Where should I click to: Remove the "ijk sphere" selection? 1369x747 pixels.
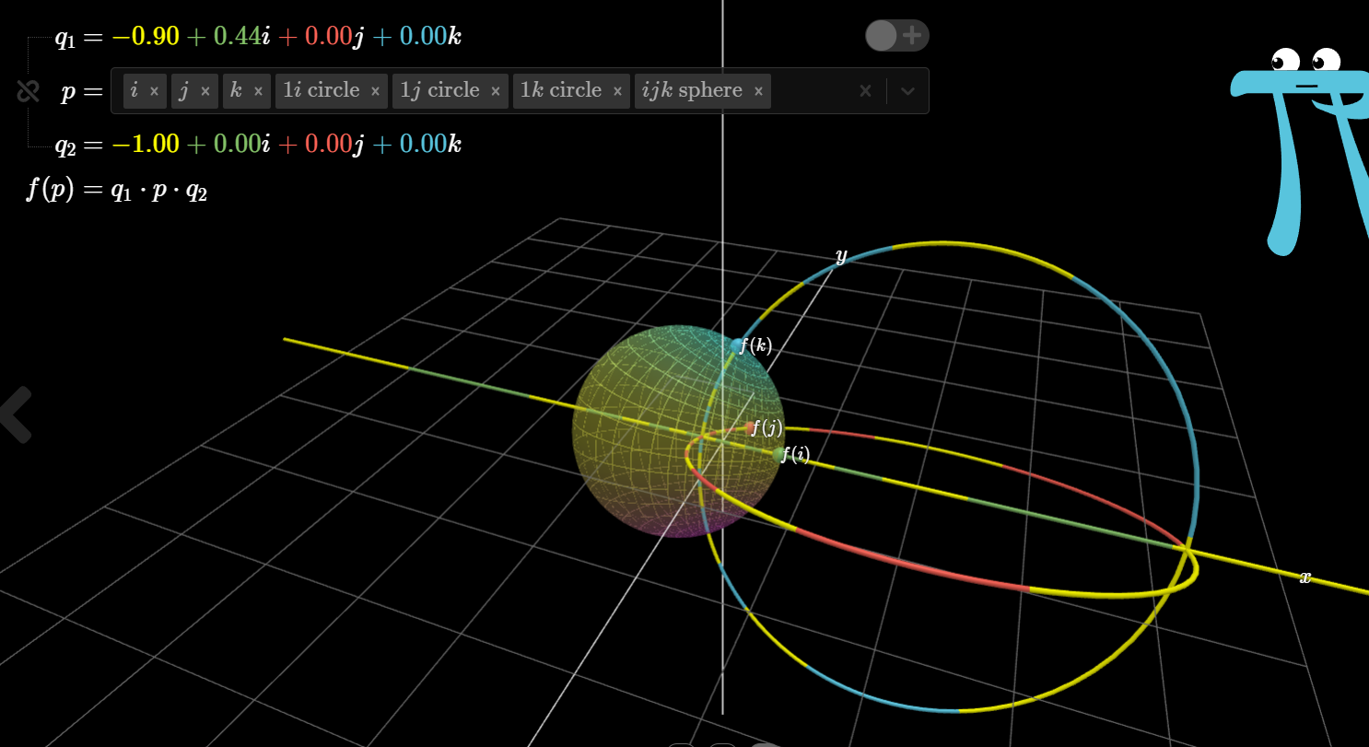coord(757,90)
